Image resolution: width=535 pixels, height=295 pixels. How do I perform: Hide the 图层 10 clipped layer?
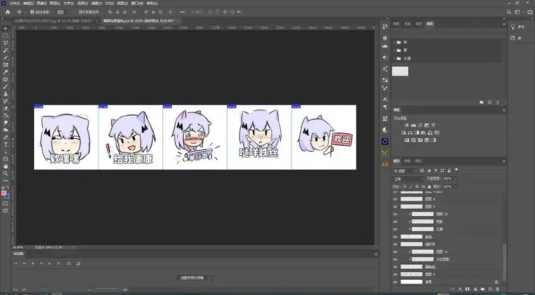tap(395, 214)
